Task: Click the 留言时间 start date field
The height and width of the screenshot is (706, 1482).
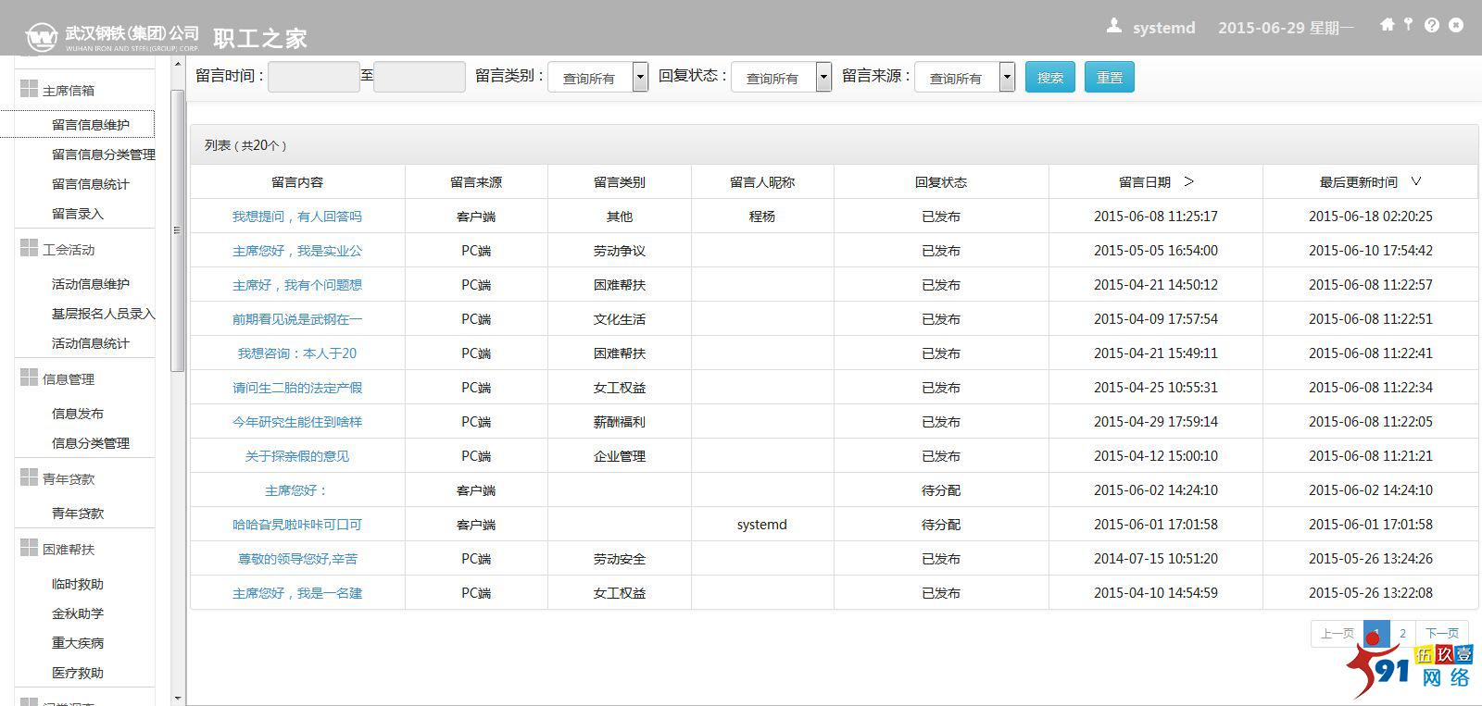Action: tap(313, 77)
